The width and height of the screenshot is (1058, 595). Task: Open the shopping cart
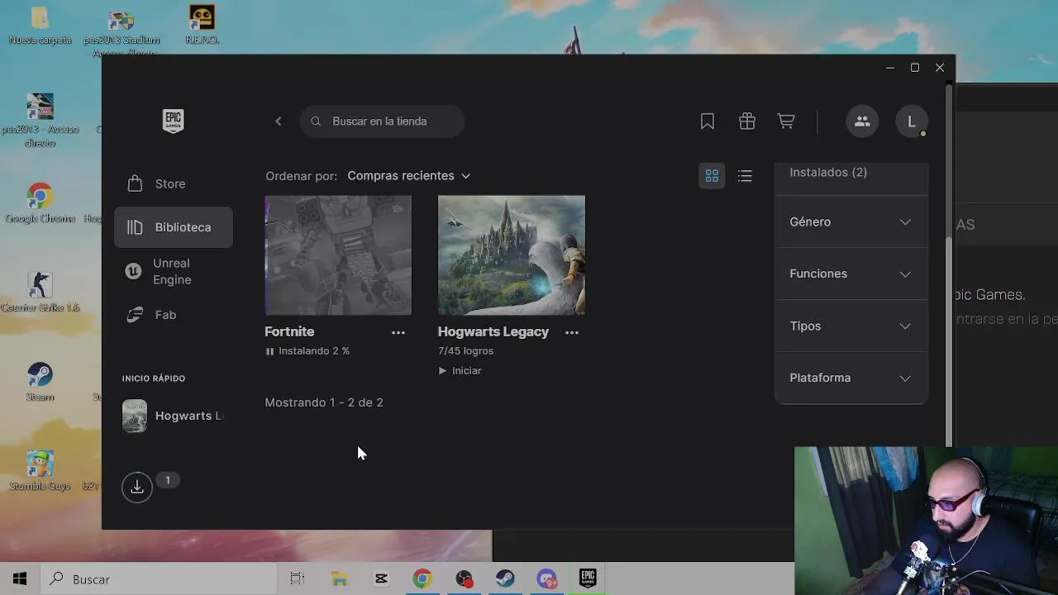point(786,121)
